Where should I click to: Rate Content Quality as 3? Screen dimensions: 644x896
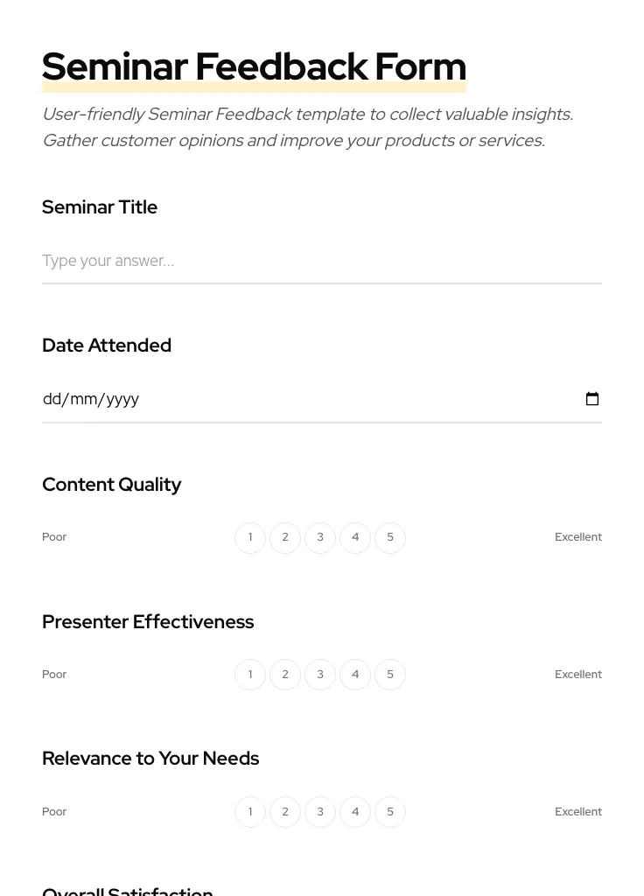(x=320, y=537)
